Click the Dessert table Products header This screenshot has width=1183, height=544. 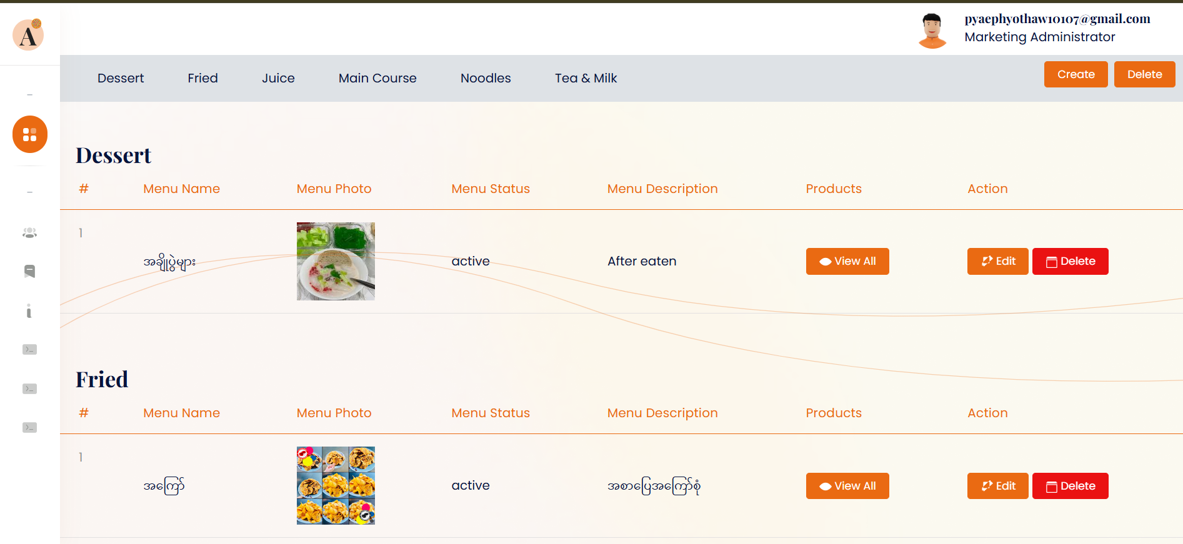tap(834, 189)
